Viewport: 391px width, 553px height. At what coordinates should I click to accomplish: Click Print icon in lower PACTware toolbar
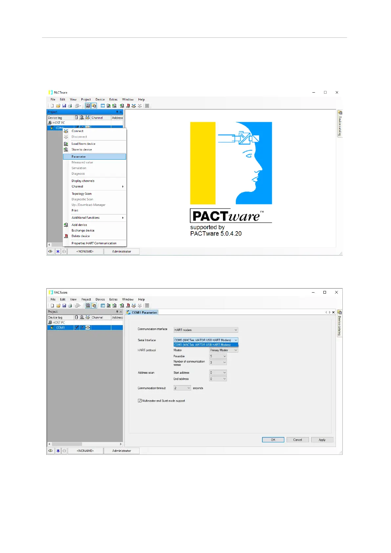70,305
